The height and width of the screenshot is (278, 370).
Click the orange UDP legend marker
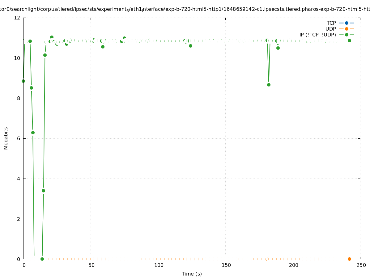pyautogui.click(x=347, y=29)
